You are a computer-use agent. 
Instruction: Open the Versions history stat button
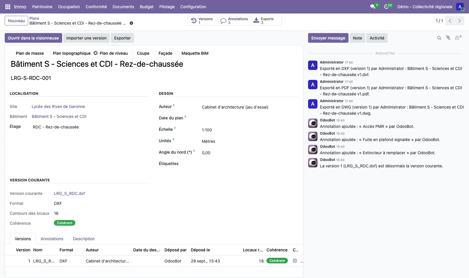pos(203,21)
